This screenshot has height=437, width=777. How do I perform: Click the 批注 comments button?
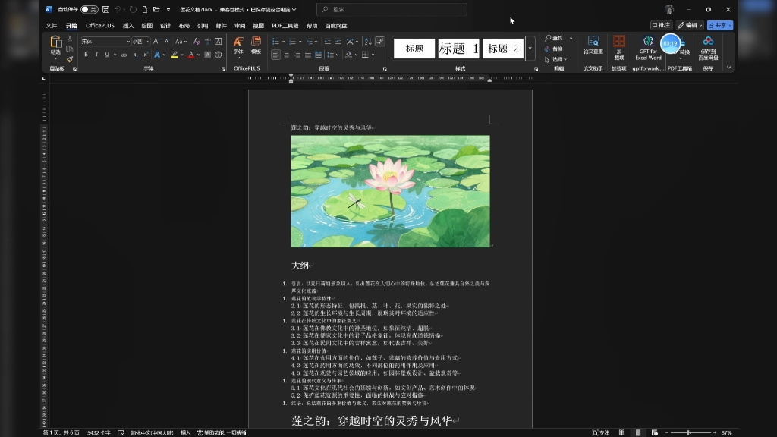click(662, 25)
